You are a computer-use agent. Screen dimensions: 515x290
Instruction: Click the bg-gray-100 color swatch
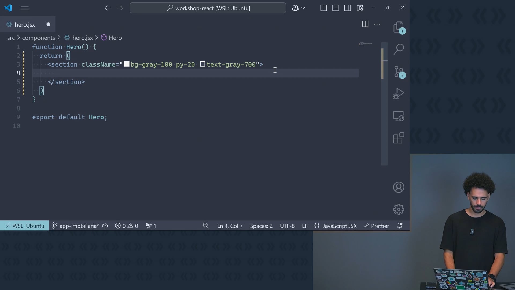(x=127, y=64)
